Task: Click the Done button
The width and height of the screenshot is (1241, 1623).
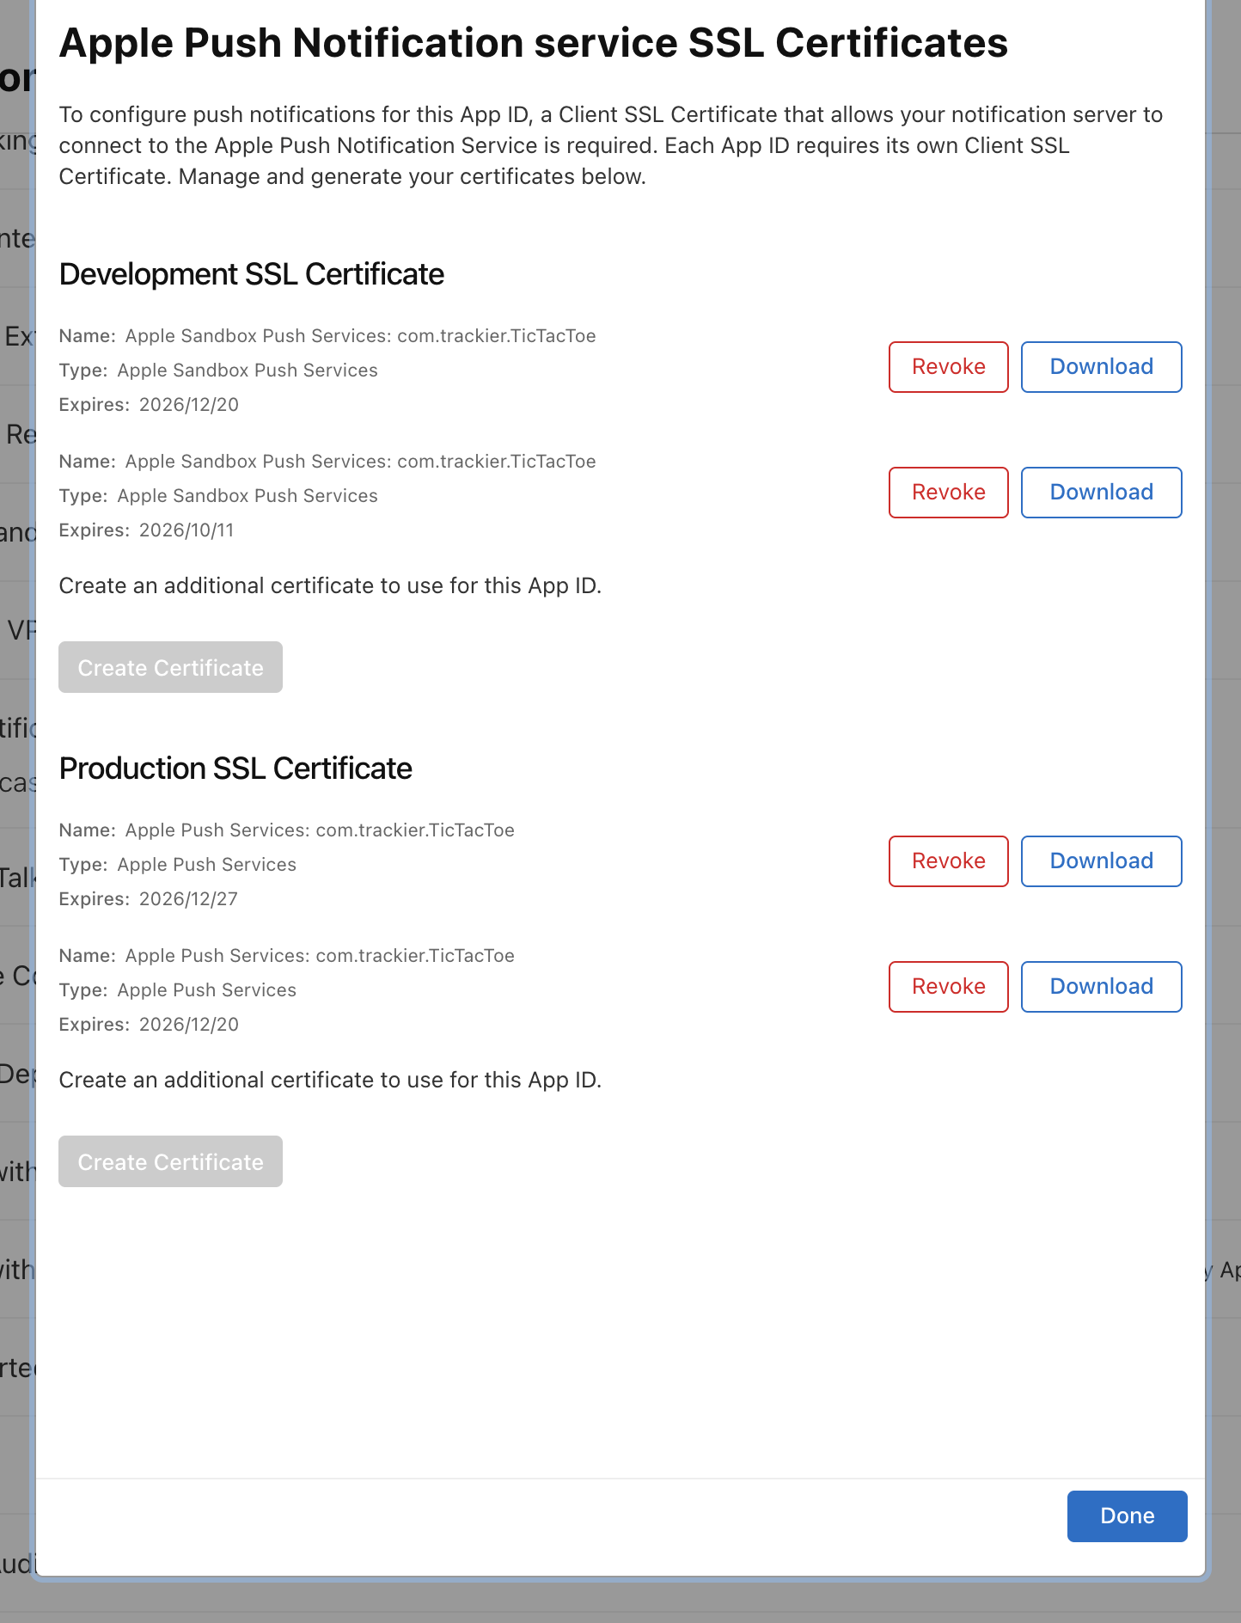Action: tap(1127, 1516)
